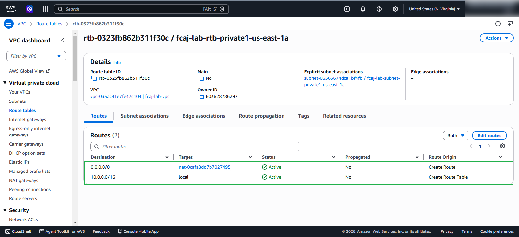Viewport: 519px width, 237px height.
Task: Expand the Actions dropdown button
Action: click(497, 38)
